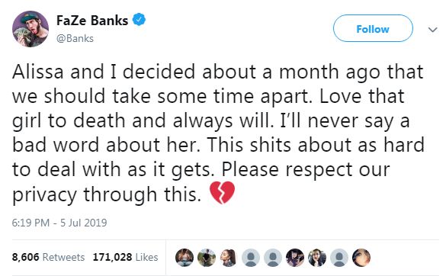Image resolution: width=446 pixels, height=276 pixels.
Task: Open the last liker avatar with close-up face
Action: (x=361, y=258)
